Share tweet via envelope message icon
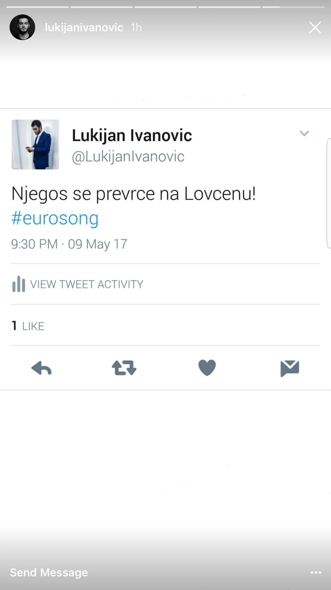 290,368
